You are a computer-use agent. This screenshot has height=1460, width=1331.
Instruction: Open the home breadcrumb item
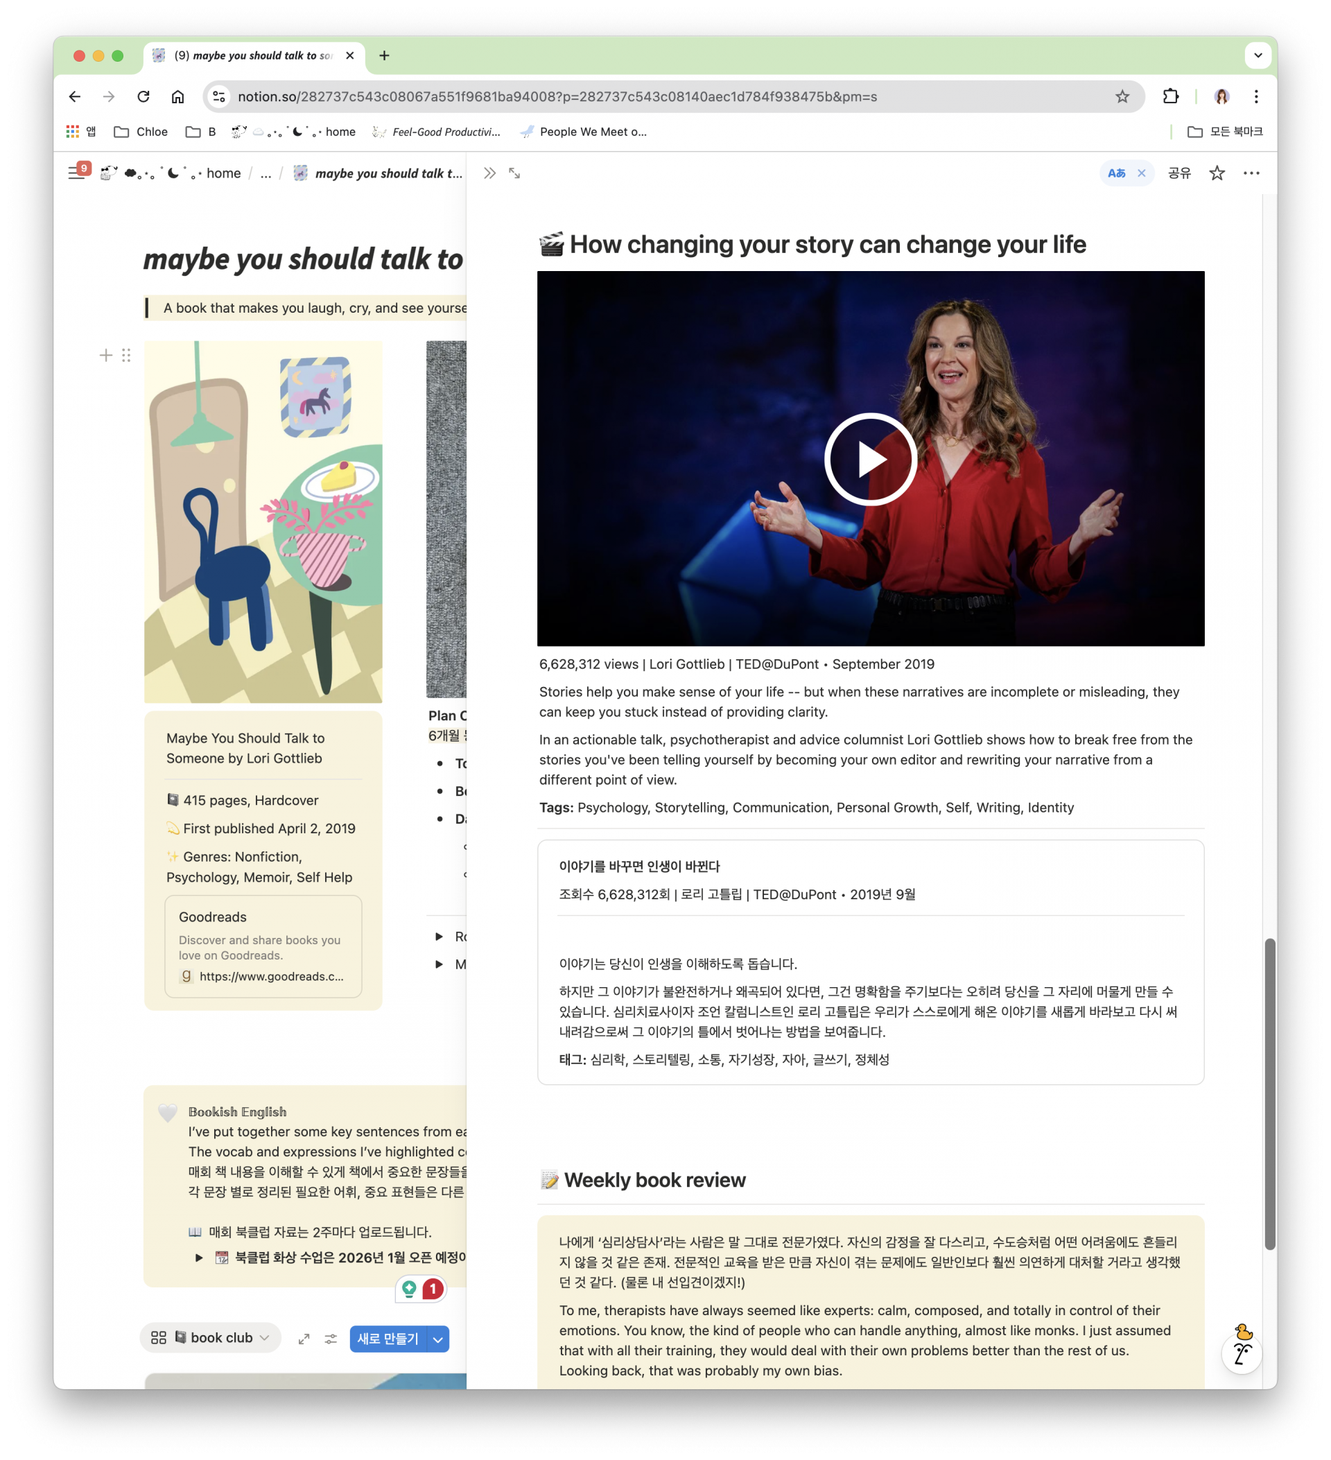point(223,173)
